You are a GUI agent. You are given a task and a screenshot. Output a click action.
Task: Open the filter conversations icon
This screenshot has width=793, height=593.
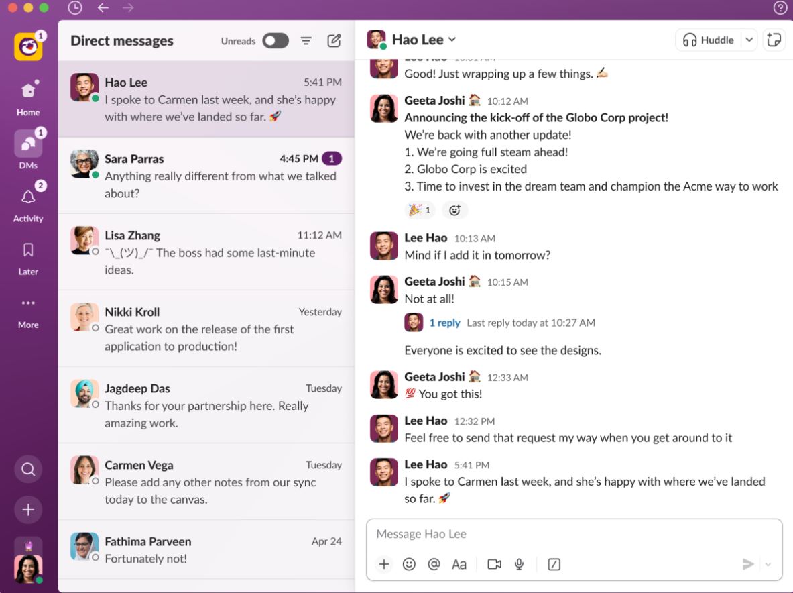click(x=306, y=40)
